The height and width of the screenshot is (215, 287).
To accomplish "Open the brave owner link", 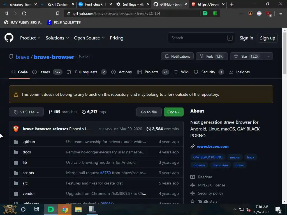I will (22, 57).
